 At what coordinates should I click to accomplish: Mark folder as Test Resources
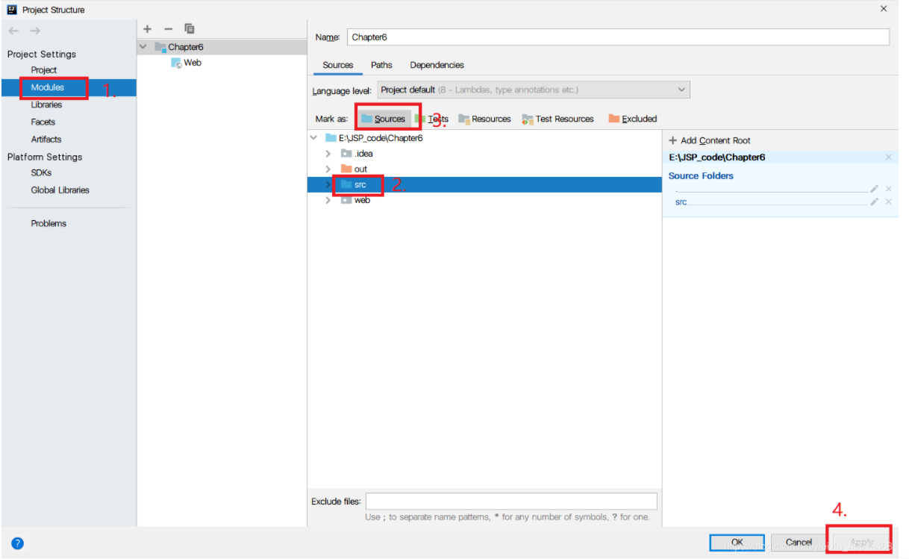point(557,119)
